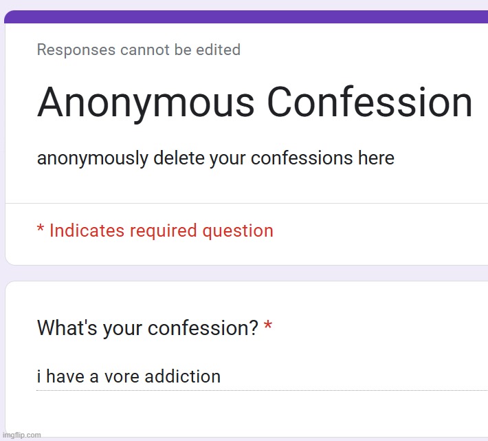Click the purple header bar of the form

pyautogui.click(x=247, y=17)
